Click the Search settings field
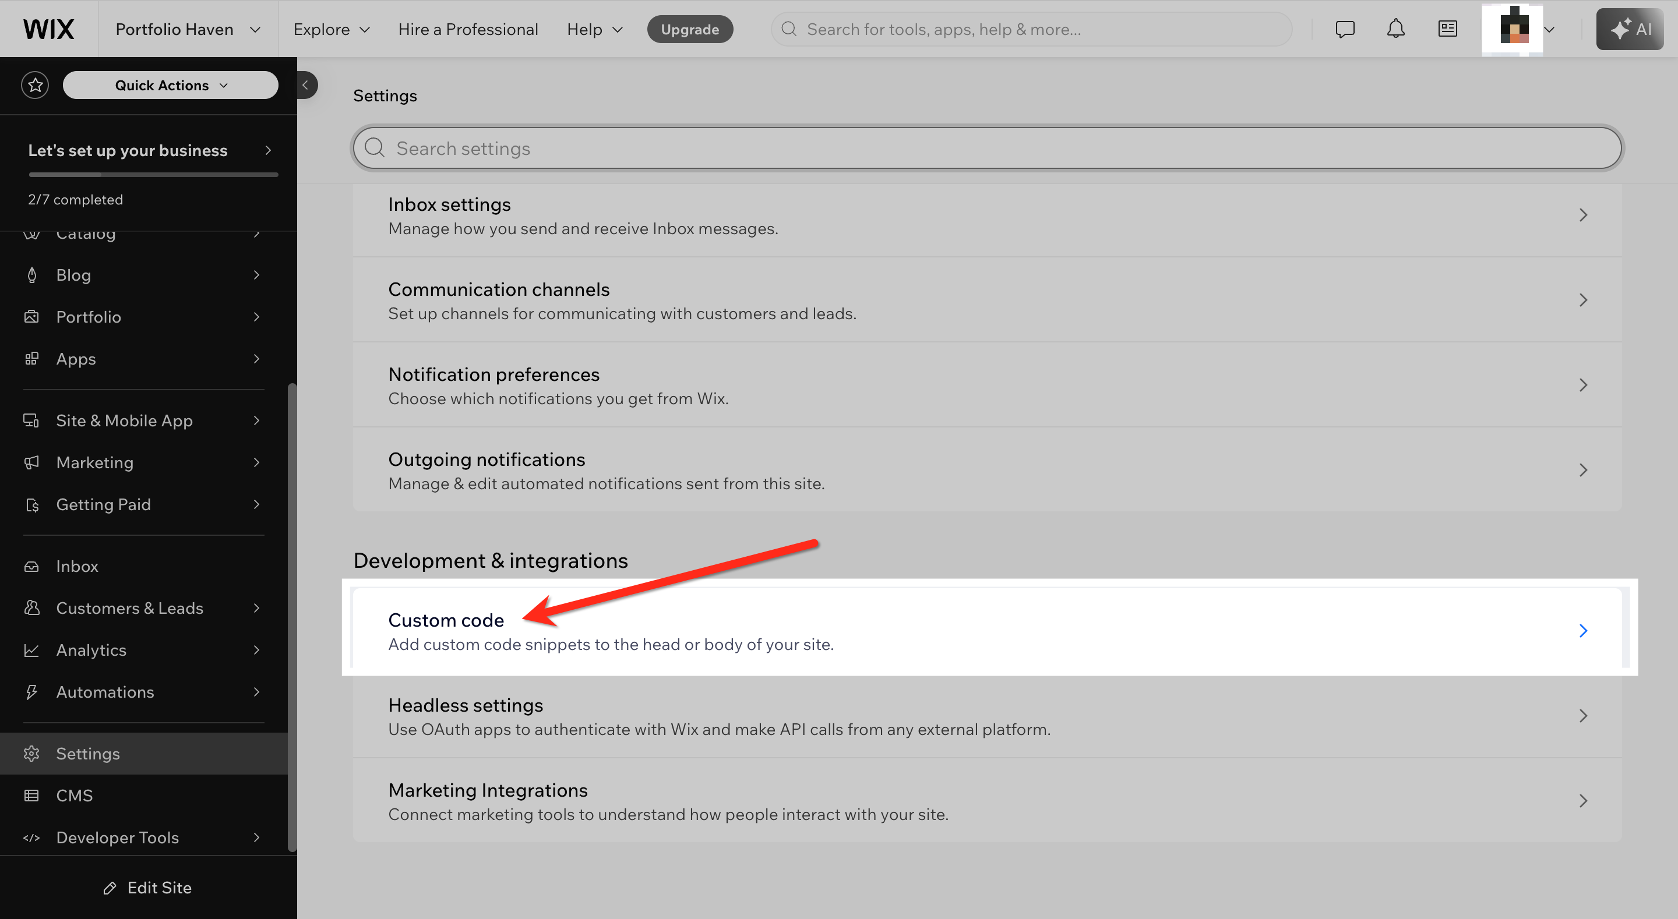This screenshot has height=919, width=1678. 986,149
